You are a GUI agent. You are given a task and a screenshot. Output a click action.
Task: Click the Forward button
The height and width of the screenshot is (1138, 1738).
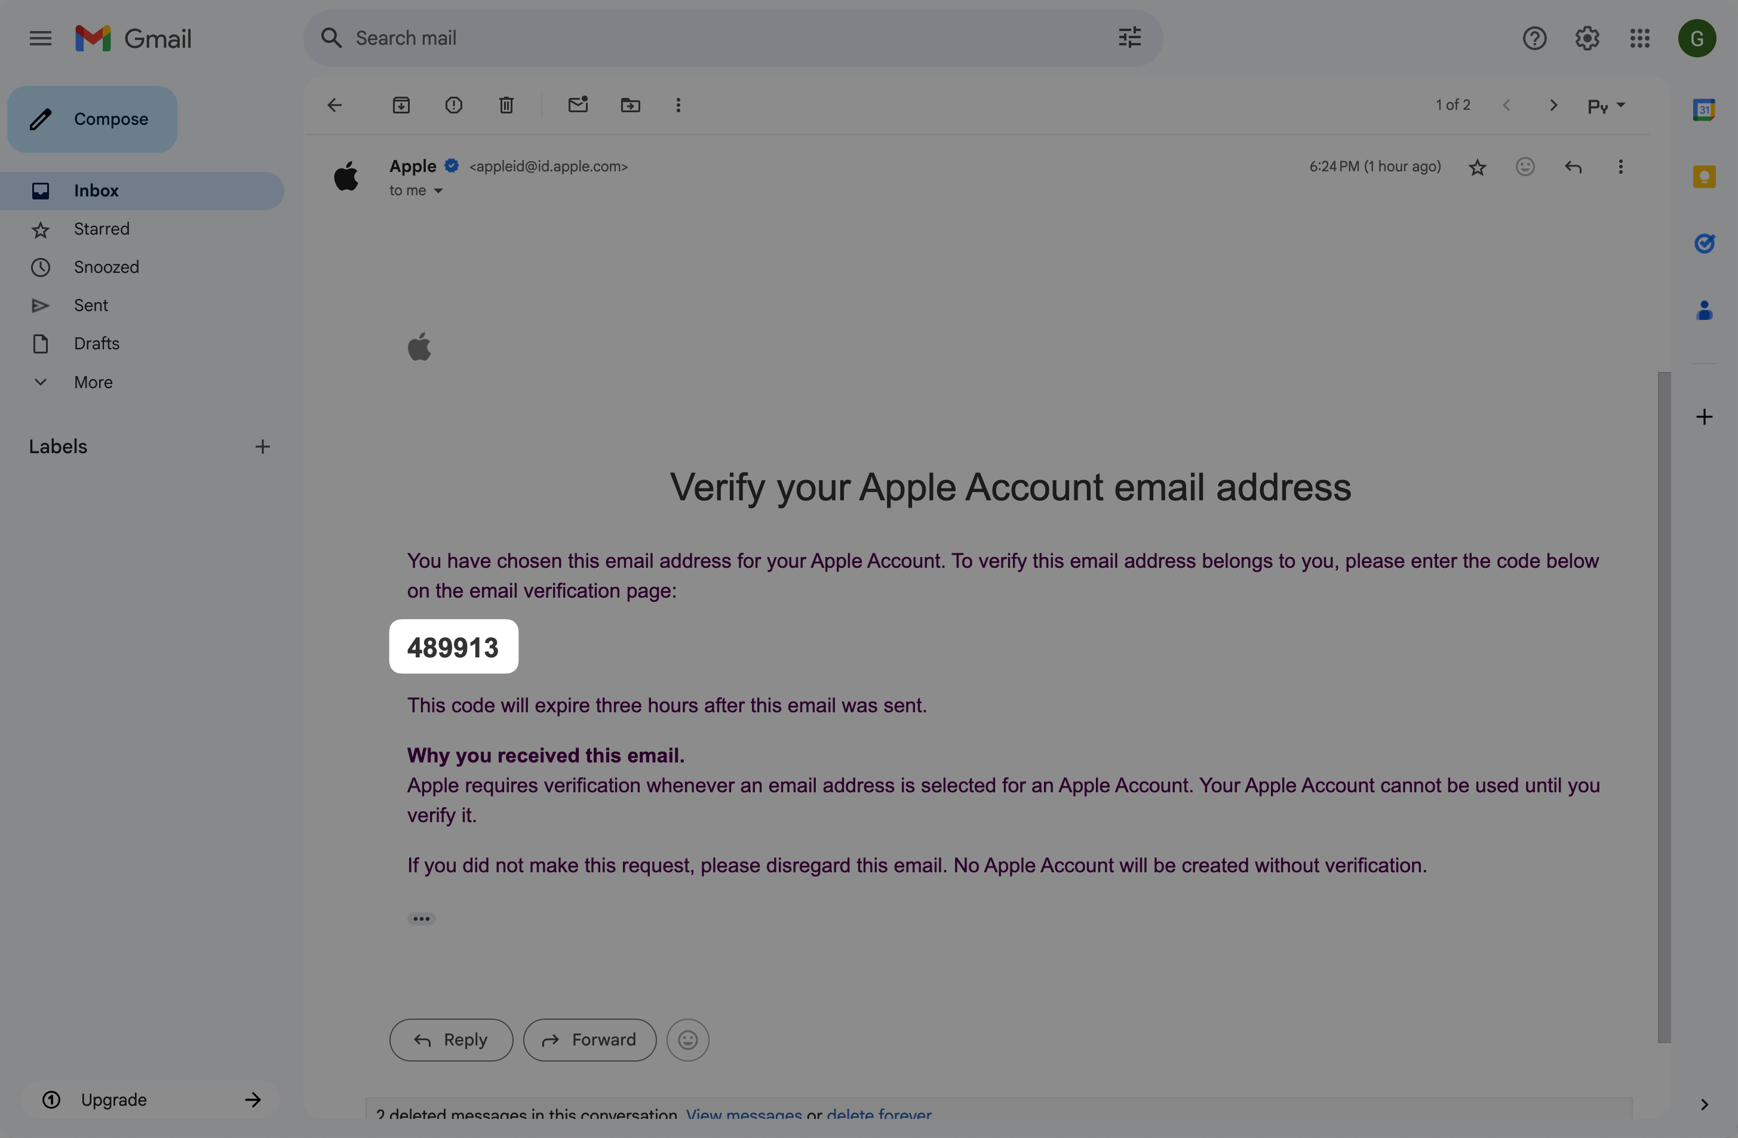tap(589, 1039)
